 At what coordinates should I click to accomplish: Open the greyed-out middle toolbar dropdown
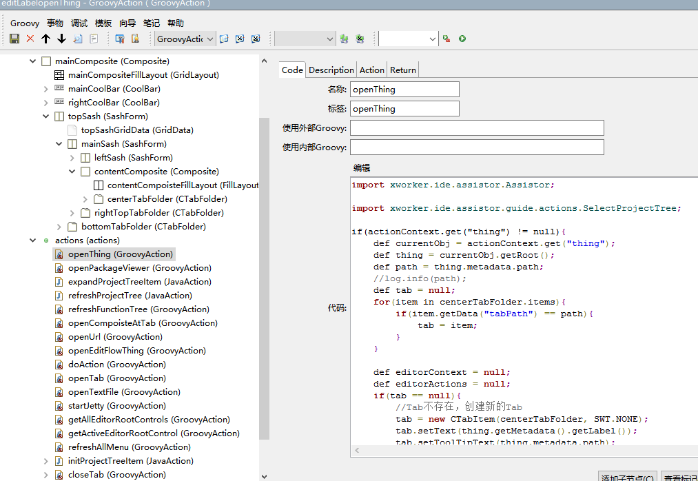tap(305, 39)
